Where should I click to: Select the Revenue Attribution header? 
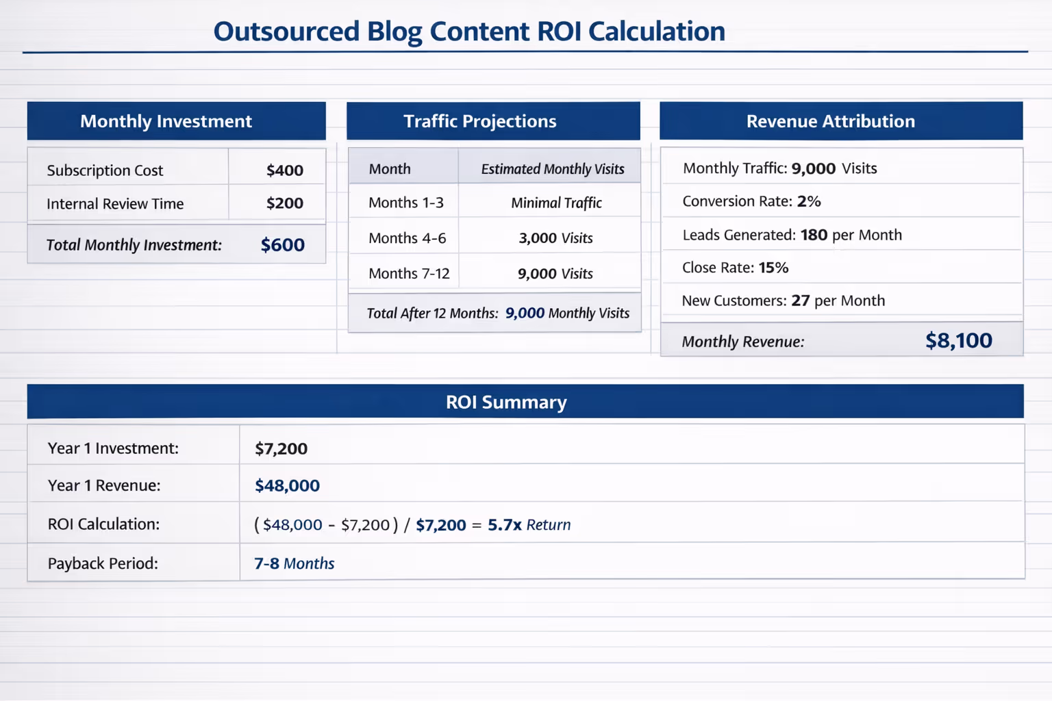click(x=841, y=121)
